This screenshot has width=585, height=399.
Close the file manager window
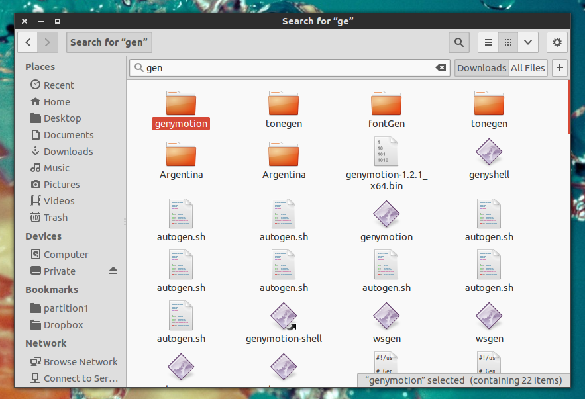coord(25,21)
